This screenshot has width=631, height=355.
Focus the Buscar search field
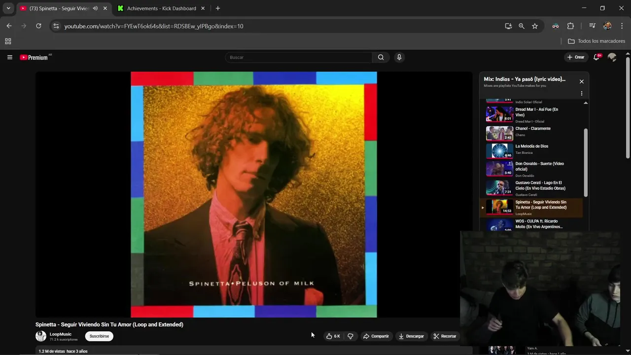[x=299, y=57]
